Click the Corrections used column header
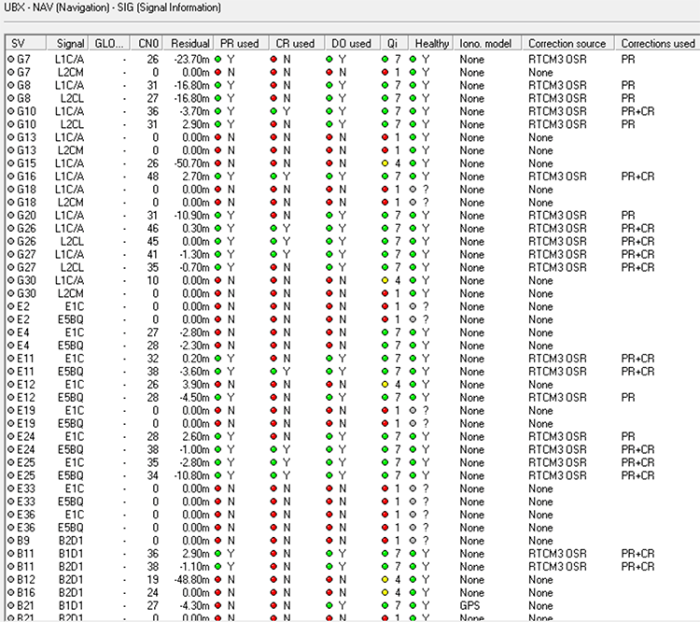Image resolution: width=700 pixels, height=622 pixels. pyautogui.click(x=657, y=43)
